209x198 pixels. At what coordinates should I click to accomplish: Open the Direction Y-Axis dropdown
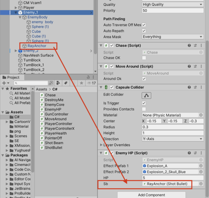tap(173, 139)
